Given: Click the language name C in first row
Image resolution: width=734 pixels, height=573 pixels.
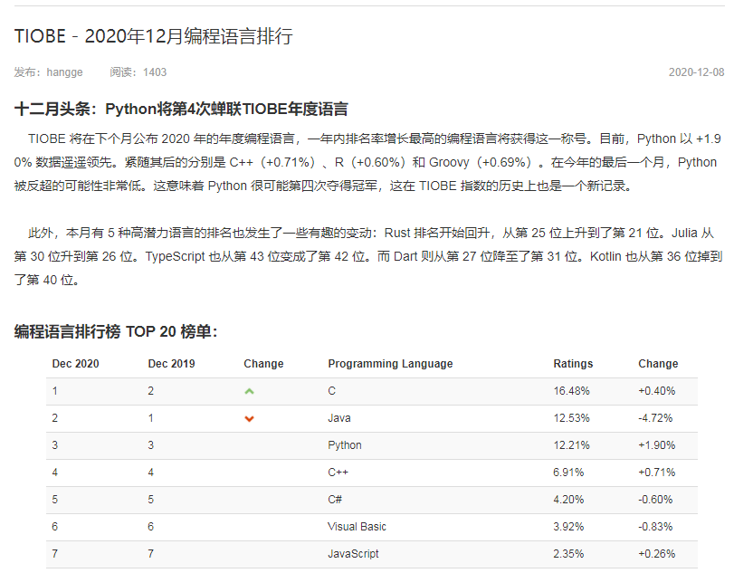Looking at the screenshot, I should click(x=331, y=391).
